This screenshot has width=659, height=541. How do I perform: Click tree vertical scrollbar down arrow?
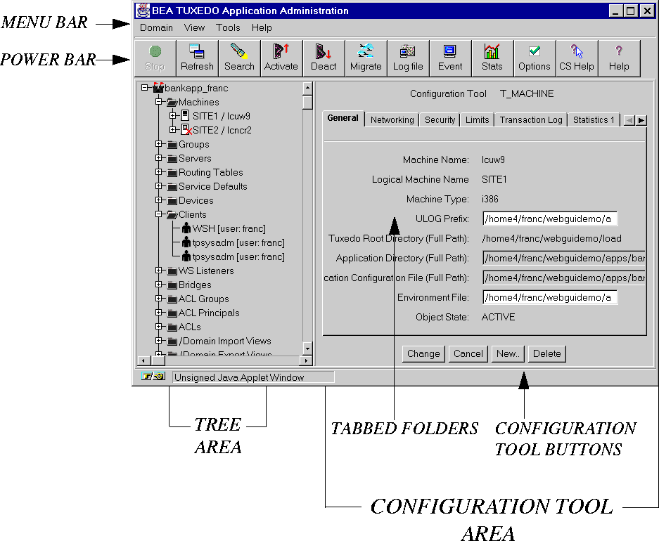[x=307, y=348]
